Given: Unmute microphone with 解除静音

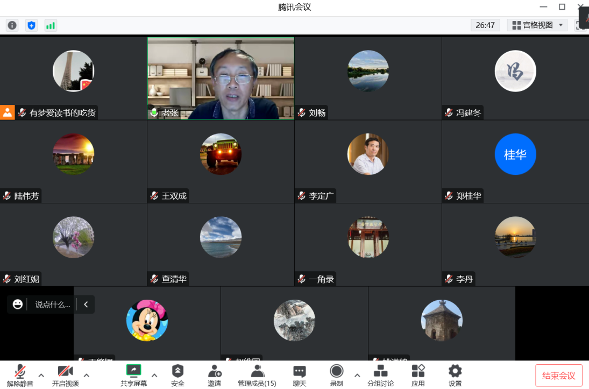Looking at the screenshot, I should 20,374.
